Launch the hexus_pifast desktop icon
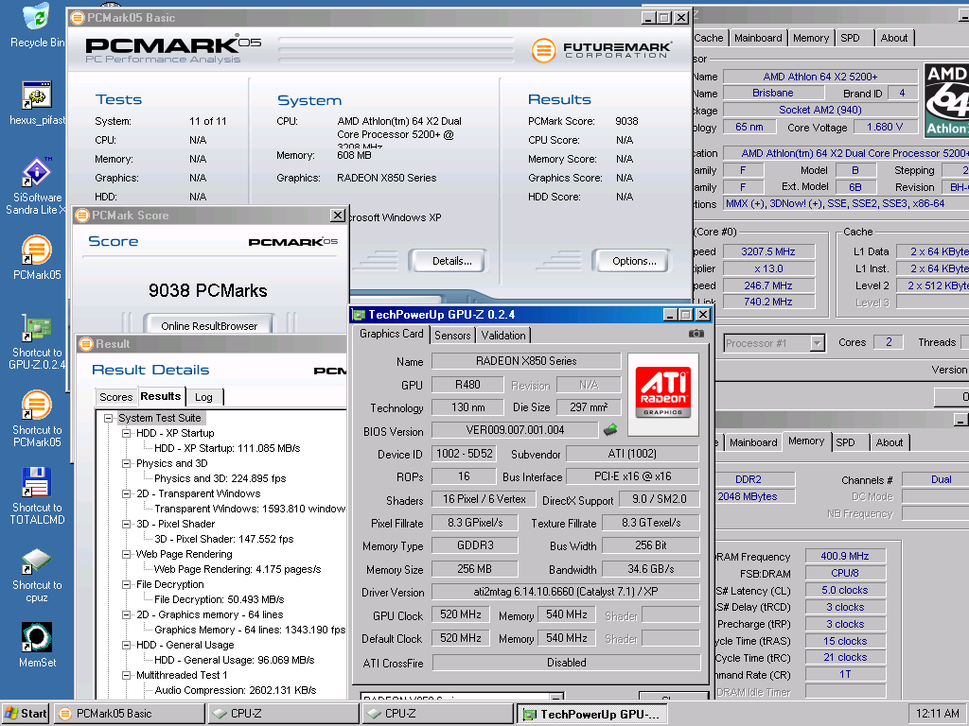 37,95
